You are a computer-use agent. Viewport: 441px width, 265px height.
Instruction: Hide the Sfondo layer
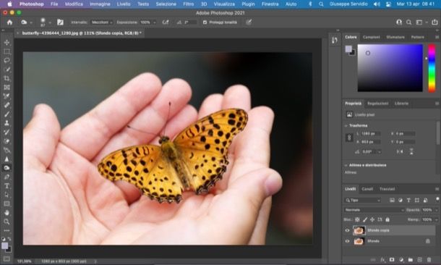347,241
